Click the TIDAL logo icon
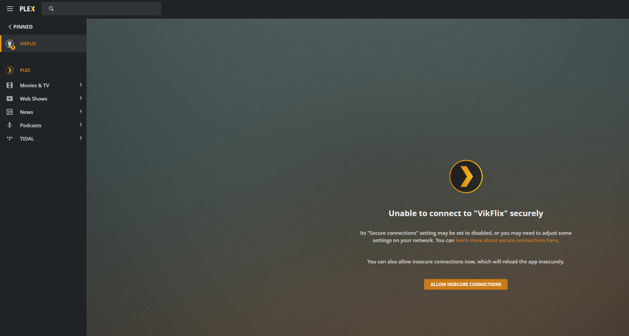 point(10,138)
